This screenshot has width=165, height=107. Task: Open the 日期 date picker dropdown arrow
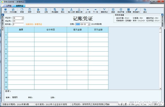coord(89,24)
